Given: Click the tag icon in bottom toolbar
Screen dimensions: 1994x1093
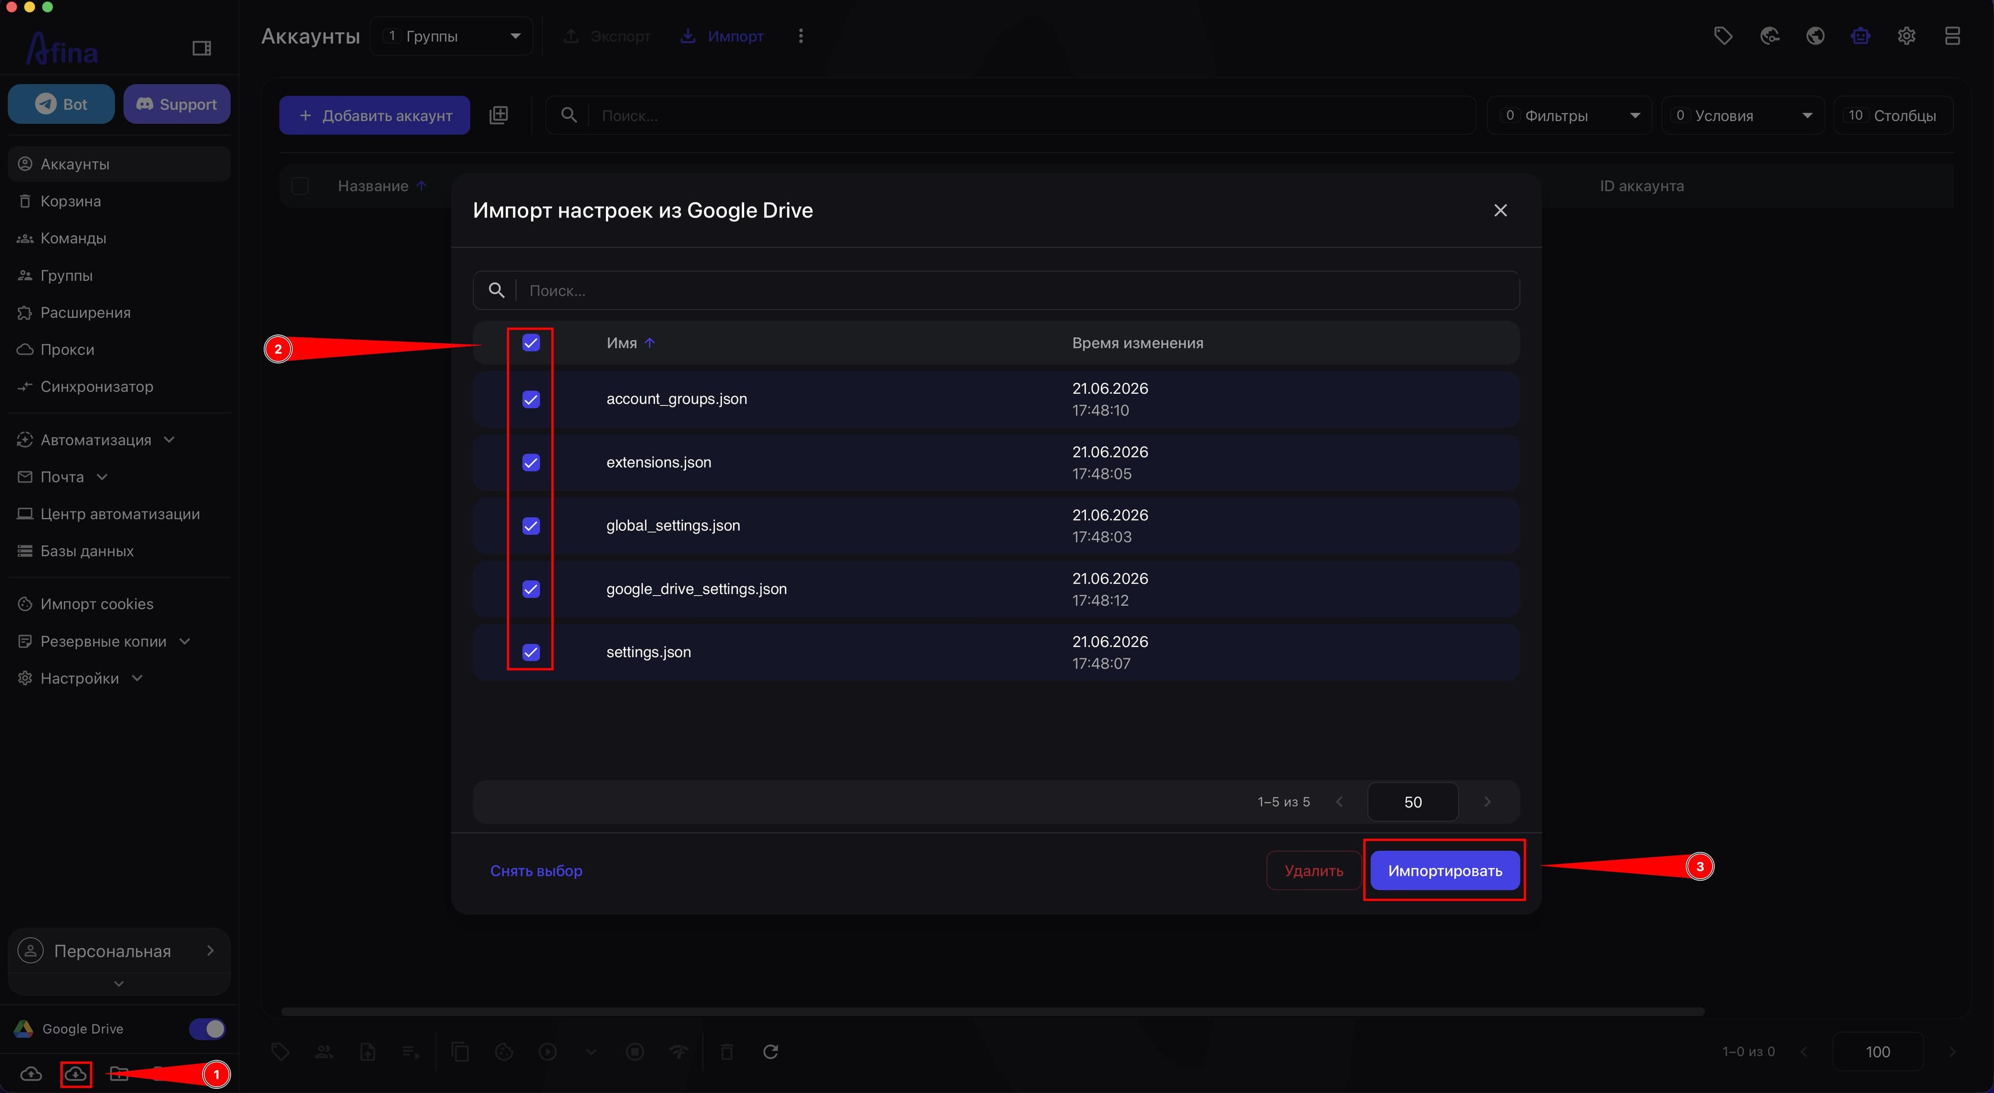Looking at the screenshot, I should click(280, 1051).
